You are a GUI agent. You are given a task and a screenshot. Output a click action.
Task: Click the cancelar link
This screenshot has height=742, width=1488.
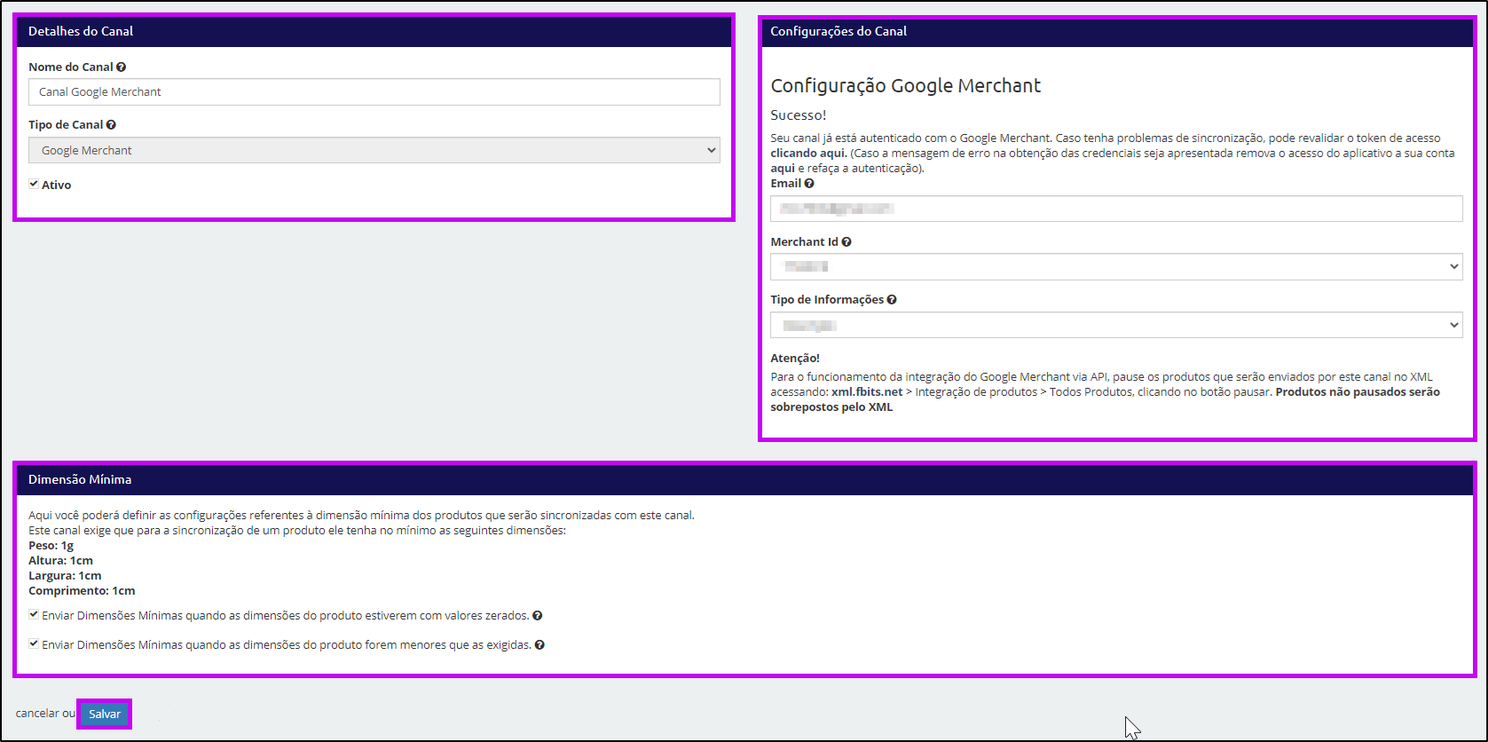(x=37, y=714)
